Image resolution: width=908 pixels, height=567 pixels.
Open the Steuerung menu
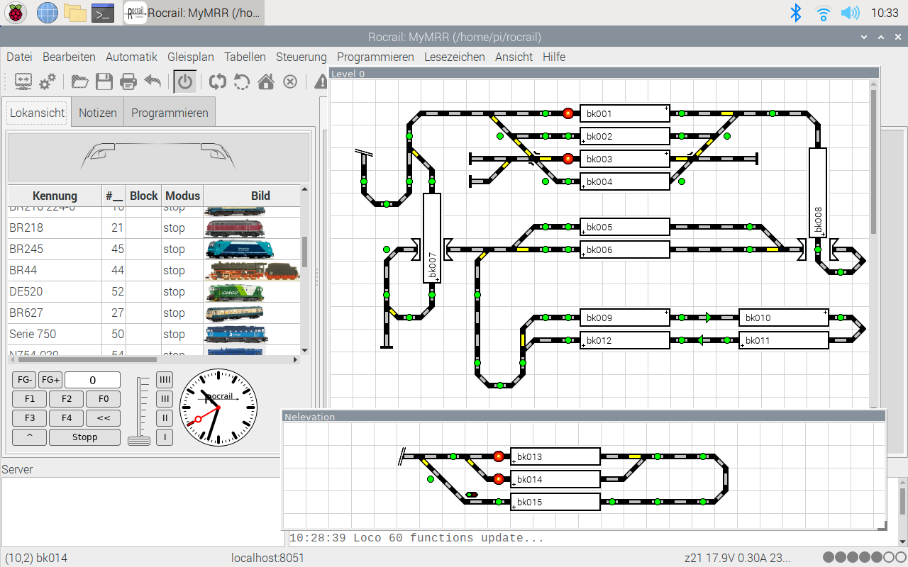pos(301,57)
